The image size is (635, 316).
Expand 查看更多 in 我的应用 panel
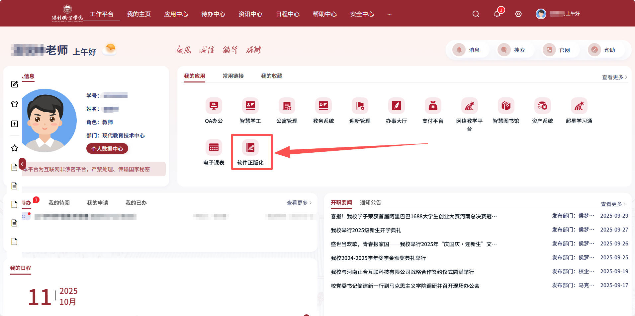(614, 77)
